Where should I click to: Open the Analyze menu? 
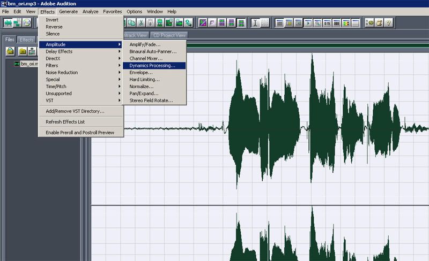tap(90, 11)
